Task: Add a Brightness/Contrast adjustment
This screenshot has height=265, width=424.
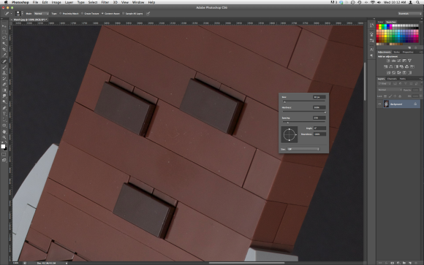Action: tap(388, 61)
